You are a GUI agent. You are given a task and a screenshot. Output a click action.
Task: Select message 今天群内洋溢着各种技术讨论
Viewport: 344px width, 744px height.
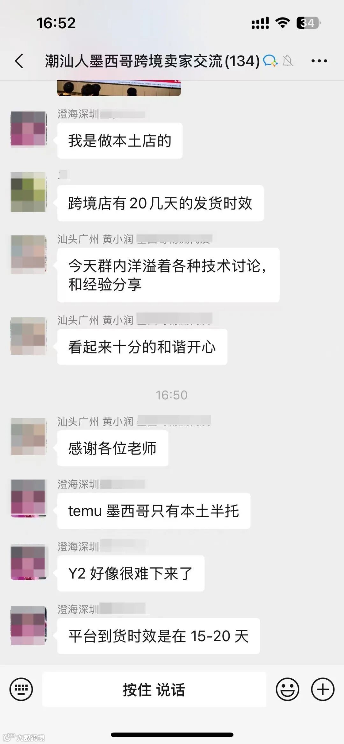point(168,275)
